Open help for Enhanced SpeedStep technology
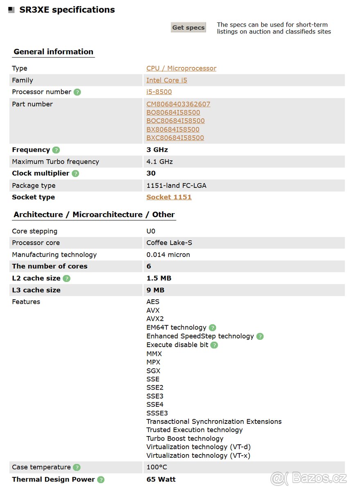 [x=260, y=336]
